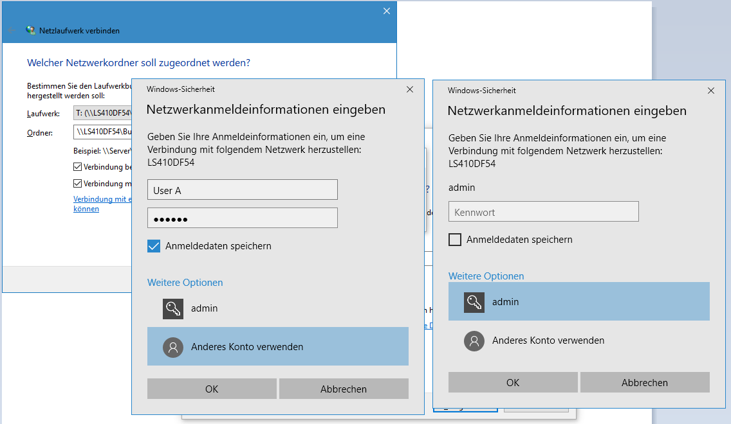Viewport: 731px width, 424px height.
Task: Click the Ordner path input field
Action: coord(102,132)
